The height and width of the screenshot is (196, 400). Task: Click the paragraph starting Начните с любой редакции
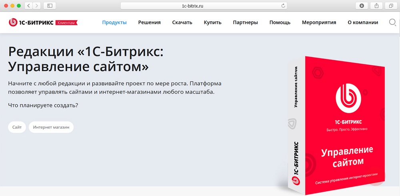click(115, 88)
